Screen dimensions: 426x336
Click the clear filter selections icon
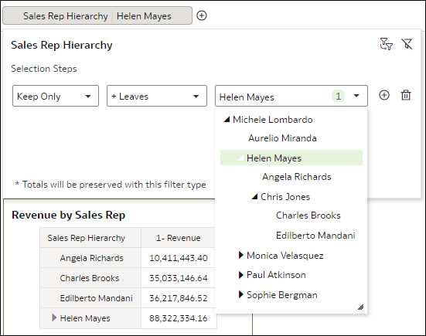click(x=407, y=44)
